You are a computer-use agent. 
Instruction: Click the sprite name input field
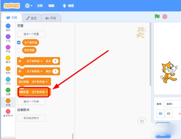coord(172,104)
